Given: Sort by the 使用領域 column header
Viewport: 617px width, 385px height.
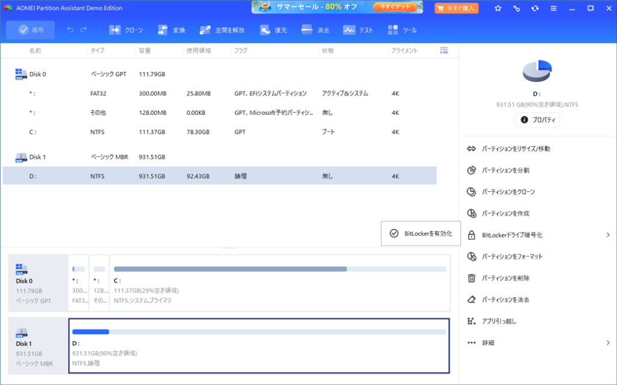Looking at the screenshot, I should point(199,51).
